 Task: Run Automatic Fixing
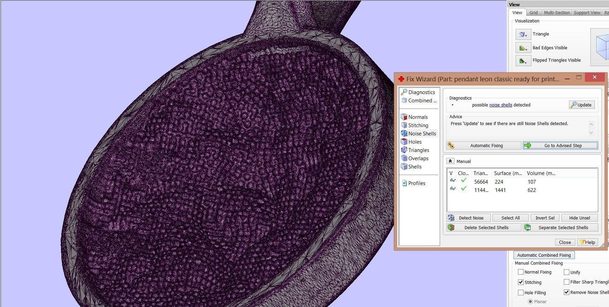pyautogui.click(x=484, y=145)
